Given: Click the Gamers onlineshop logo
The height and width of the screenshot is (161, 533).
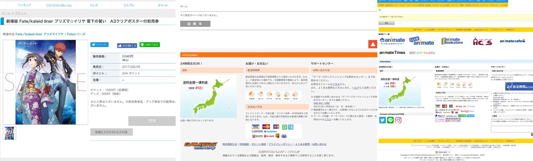Looking at the screenshot, I should tap(201, 145).
